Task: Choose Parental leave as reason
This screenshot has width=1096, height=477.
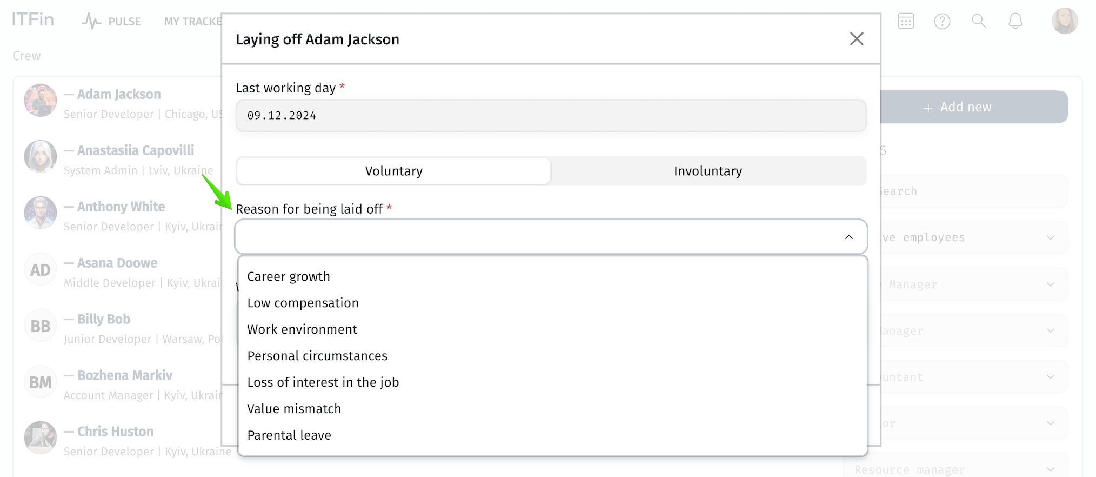Action: click(289, 435)
